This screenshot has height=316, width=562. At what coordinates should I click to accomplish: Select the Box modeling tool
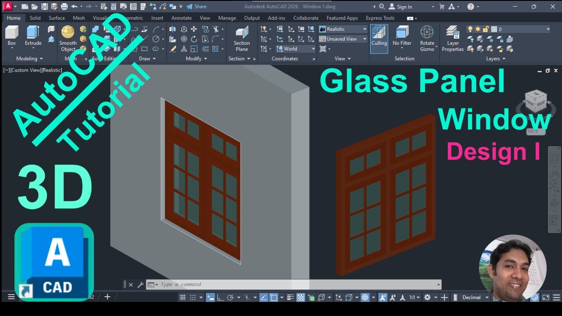[x=12, y=36]
